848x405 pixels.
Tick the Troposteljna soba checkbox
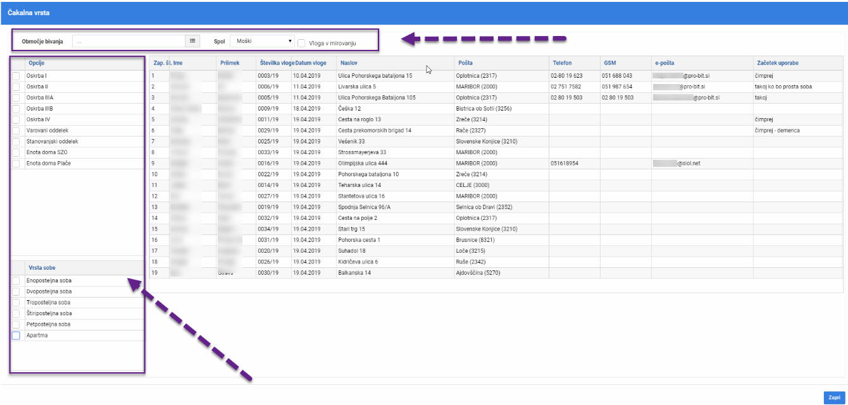[16, 303]
